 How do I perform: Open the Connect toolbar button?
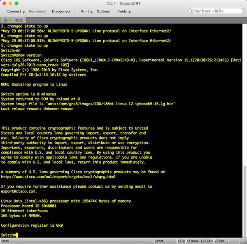tap(14, 12)
